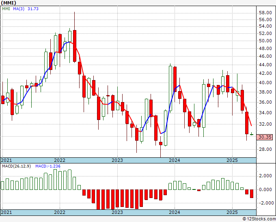Click 2022 on the price chart timeline
The image size is (276, 222).
click(60, 160)
